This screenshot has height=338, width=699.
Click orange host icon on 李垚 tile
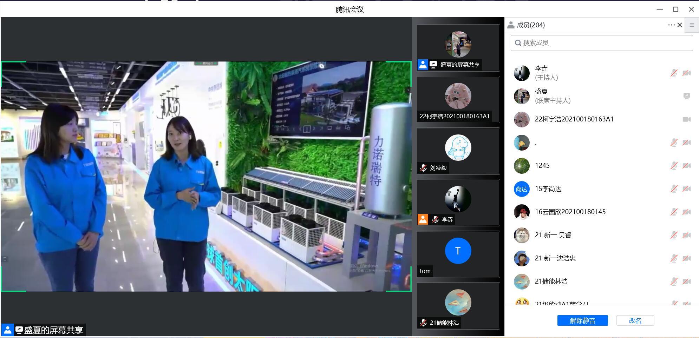tap(423, 219)
